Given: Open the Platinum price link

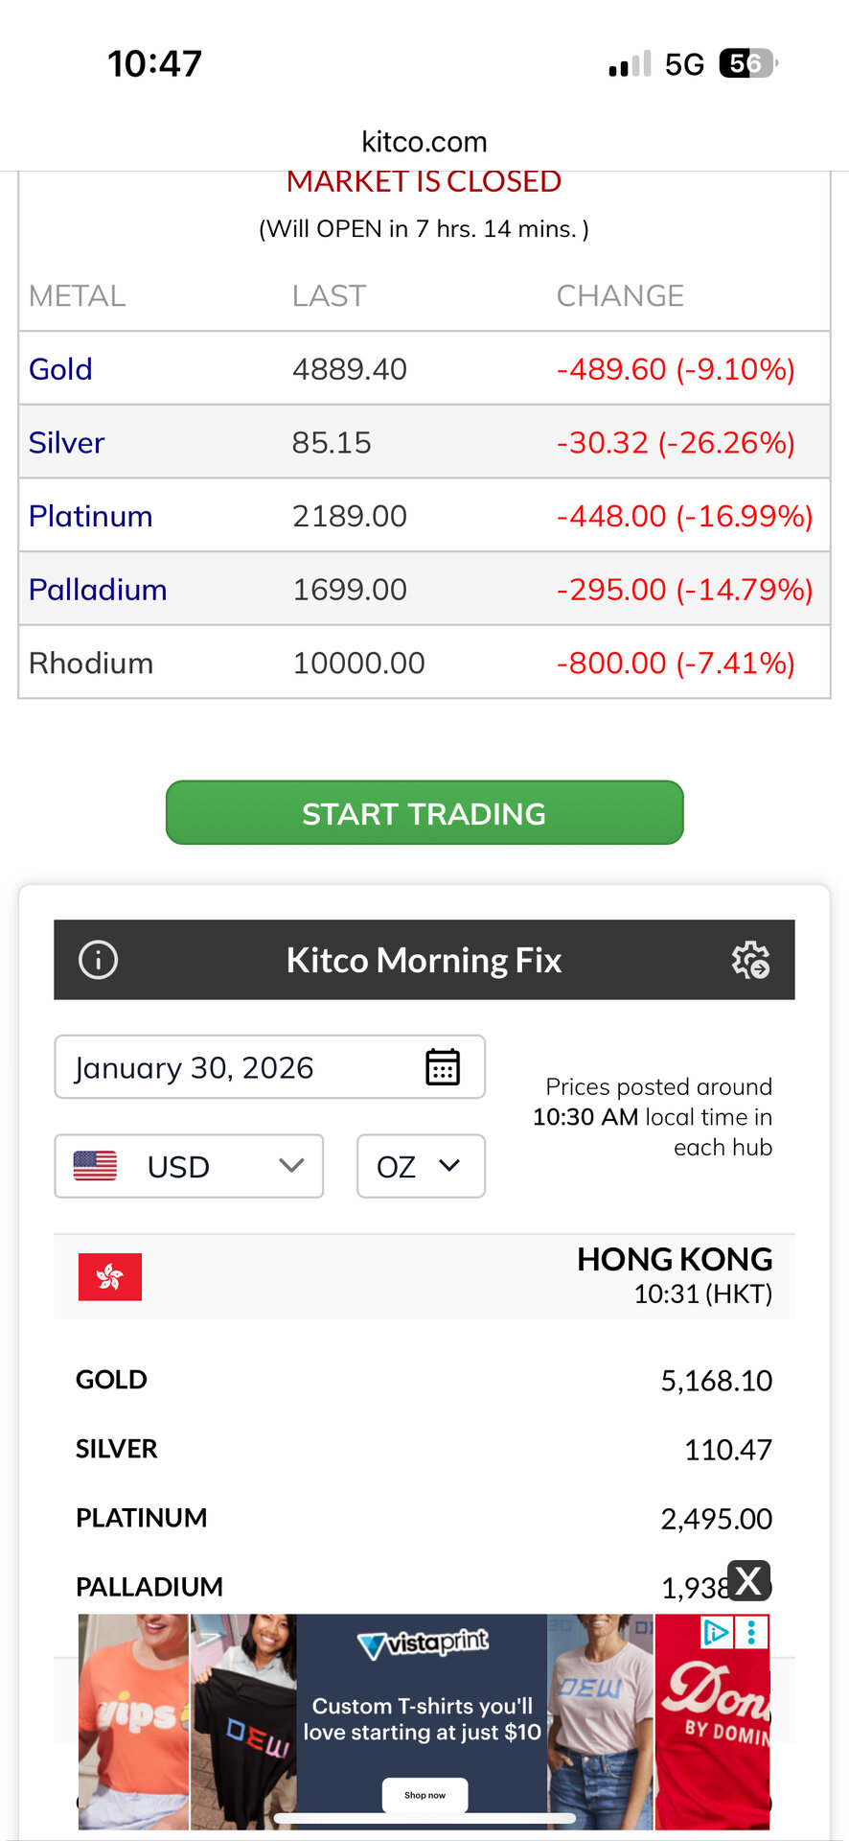Looking at the screenshot, I should pyautogui.click(x=90, y=517).
